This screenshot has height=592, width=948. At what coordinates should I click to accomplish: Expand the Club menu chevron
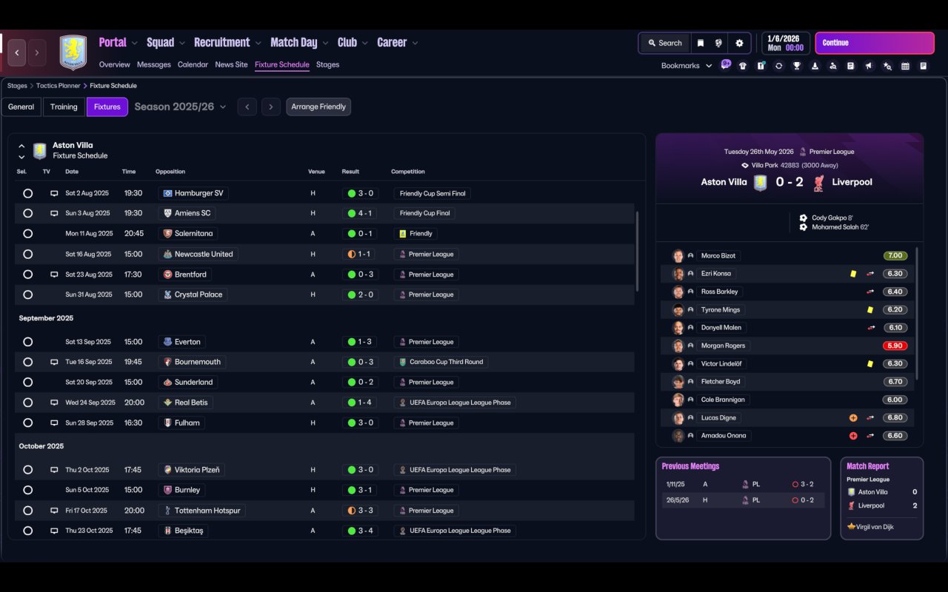365,43
